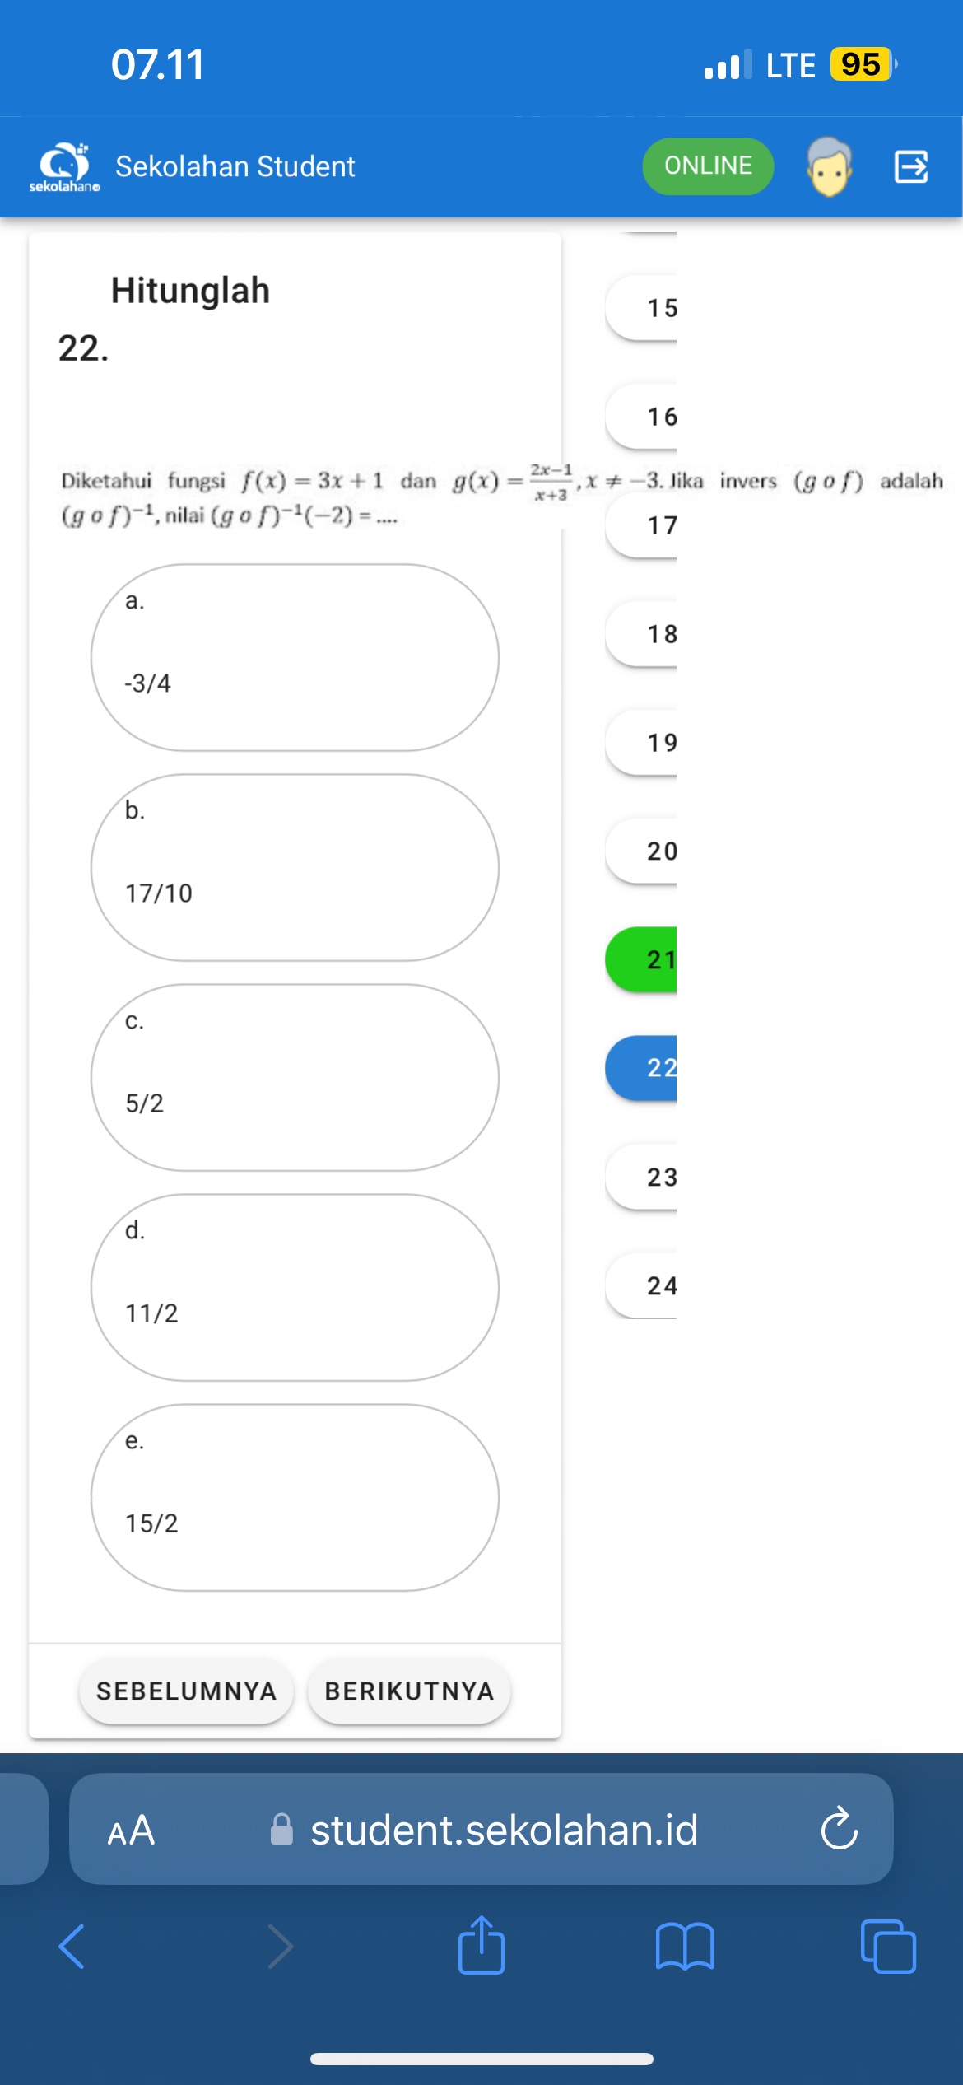Open Safari bookmarks book icon

pyautogui.click(x=685, y=1947)
